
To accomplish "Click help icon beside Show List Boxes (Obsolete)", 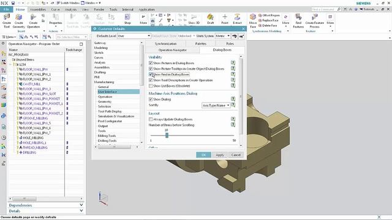I will click(x=233, y=86).
